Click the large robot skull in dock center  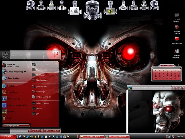92,10
